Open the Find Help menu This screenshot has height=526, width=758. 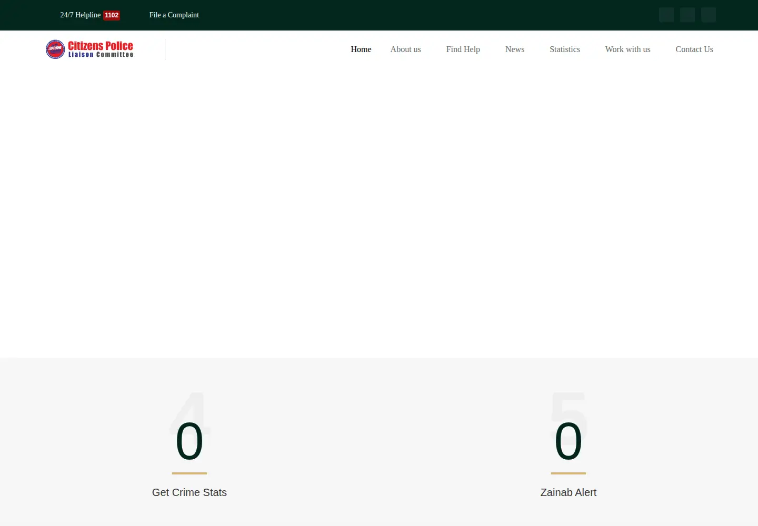463,49
